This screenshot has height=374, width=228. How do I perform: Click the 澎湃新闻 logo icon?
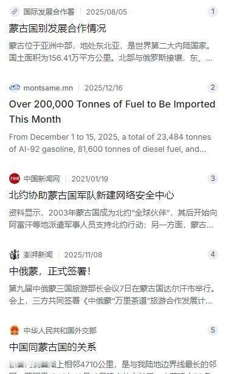[x=15, y=254]
